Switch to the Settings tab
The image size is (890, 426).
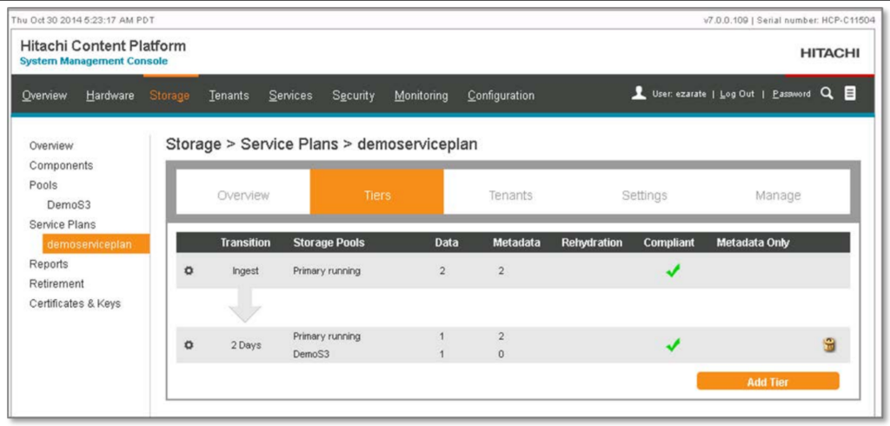(644, 196)
